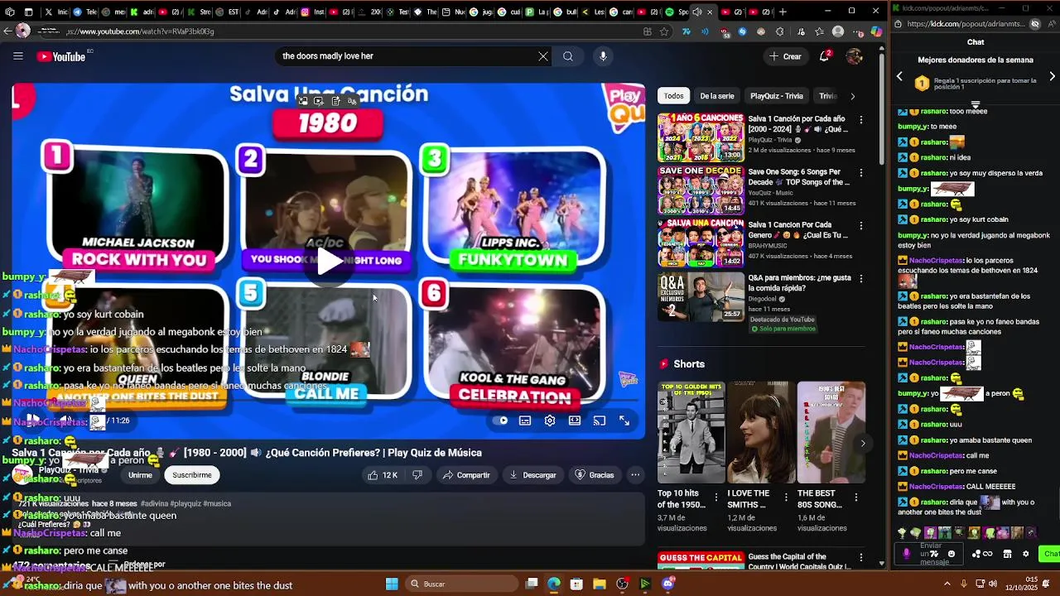
Task: Show hidden system tray icons
Action: pyautogui.click(x=947, y=584)
